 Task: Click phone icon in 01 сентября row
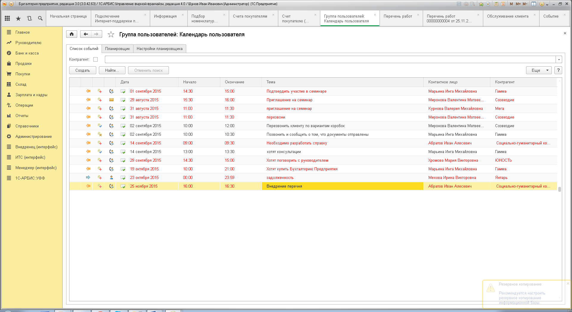pos(111,91)
